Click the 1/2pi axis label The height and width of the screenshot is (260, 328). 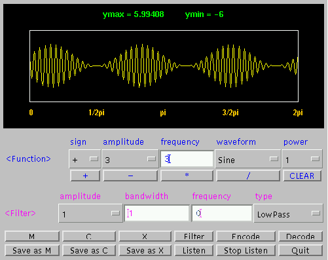96,113
